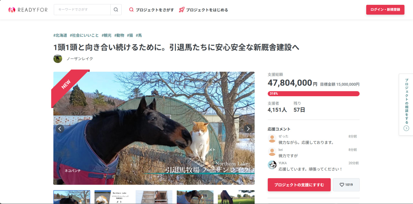The width and height of the screenshot is (413, 204).
Task: Click the heart favorite button 1019
Action: click(x=346, y=185)
